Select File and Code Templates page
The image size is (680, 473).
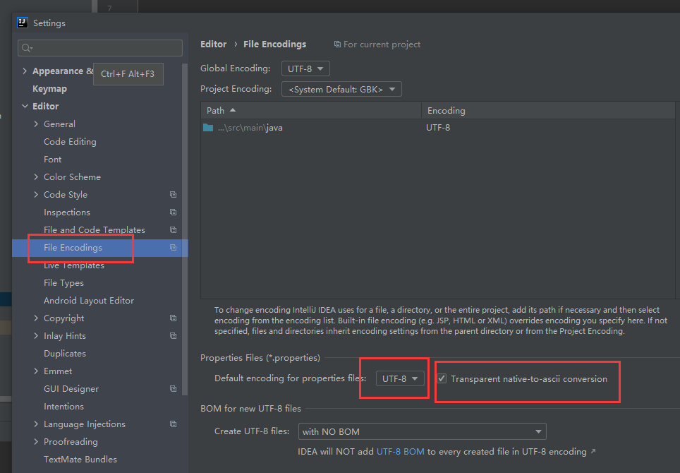pos(94,230)
